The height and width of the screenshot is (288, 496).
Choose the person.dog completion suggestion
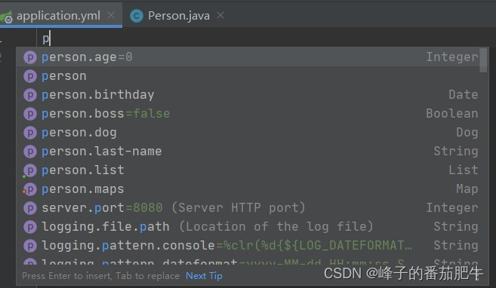click(251, 133)
